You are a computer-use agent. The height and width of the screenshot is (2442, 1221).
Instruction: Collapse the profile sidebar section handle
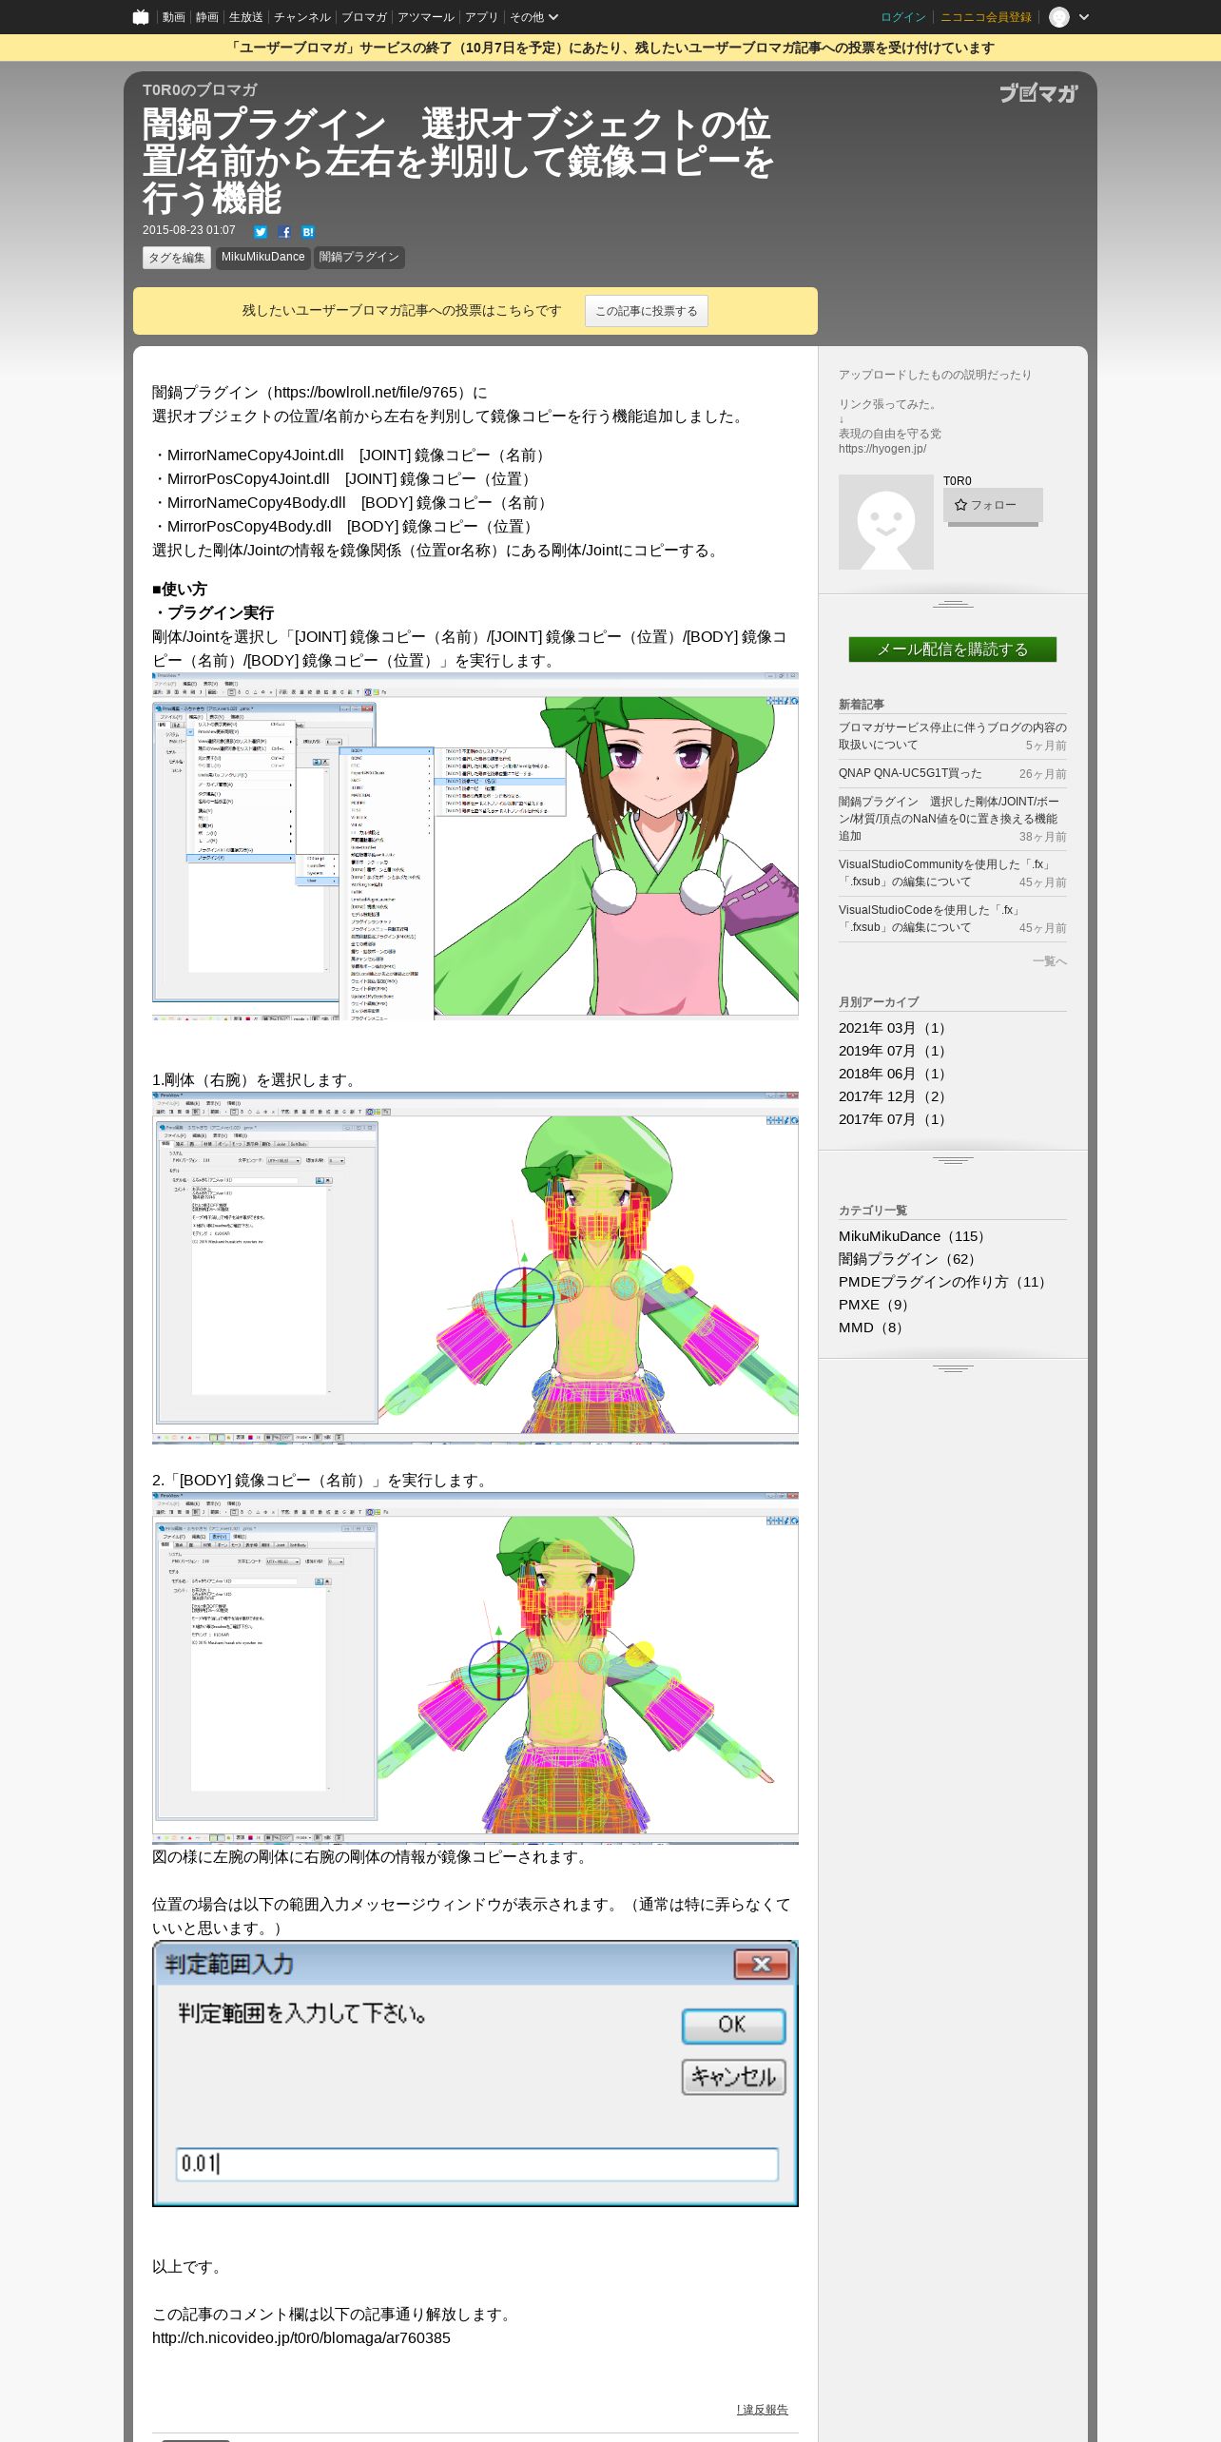click(953, 604)
